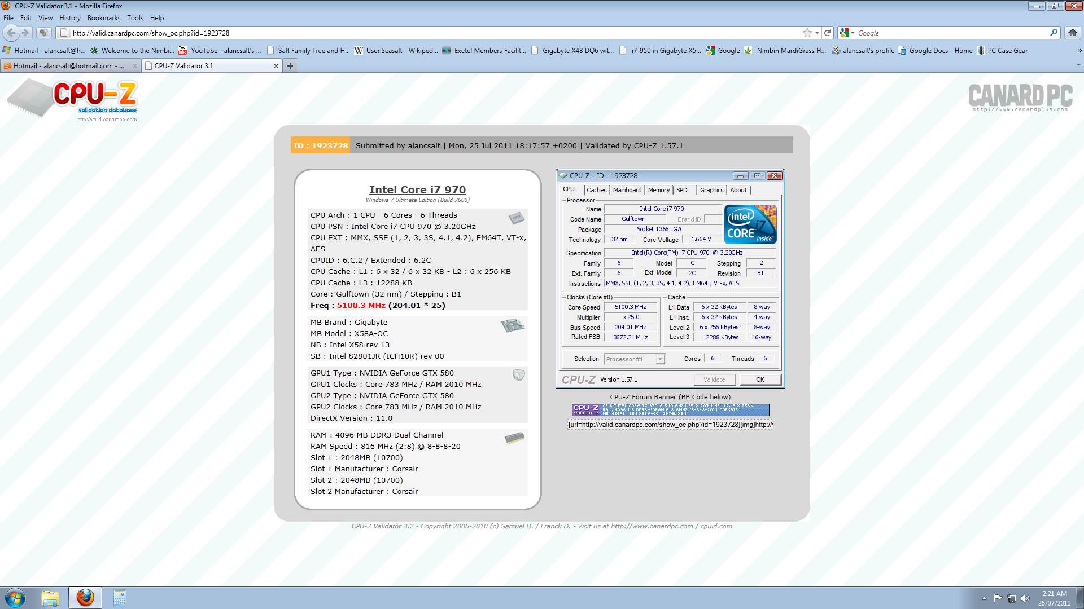Open the Welcome to the Nimbin bookmark

(x=132, y=50)
